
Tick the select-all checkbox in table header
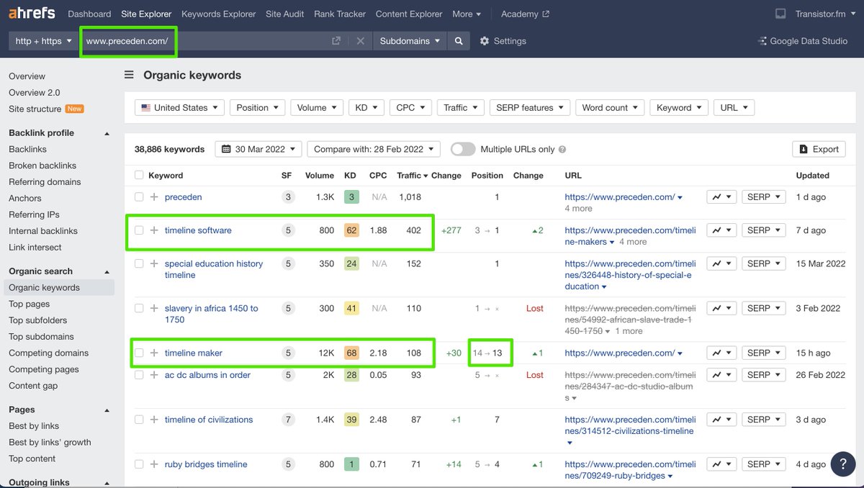[139, 175]
